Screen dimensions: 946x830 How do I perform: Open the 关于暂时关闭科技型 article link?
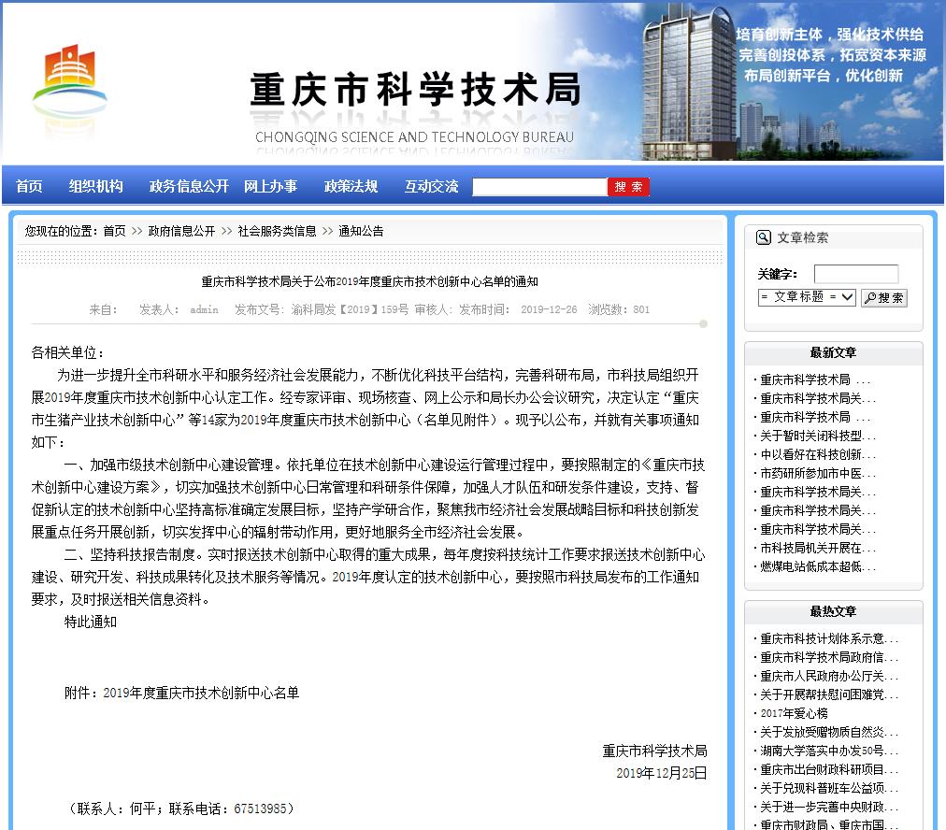(x=810, y=436)
